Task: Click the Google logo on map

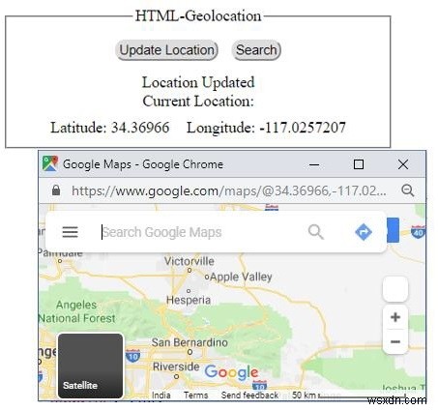Action: (231, 372)
